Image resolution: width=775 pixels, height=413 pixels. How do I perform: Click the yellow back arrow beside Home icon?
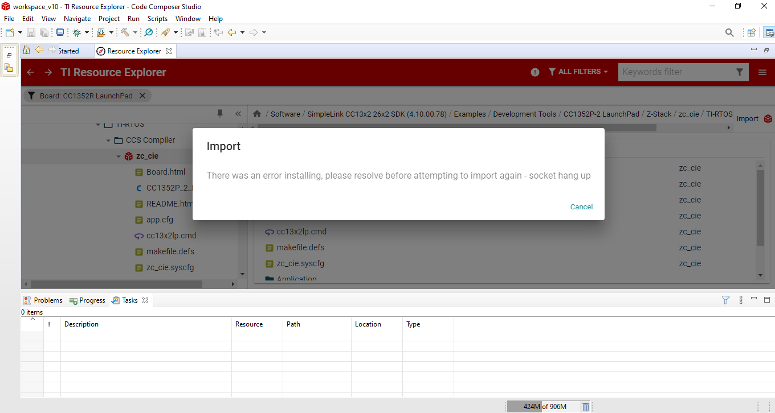39,50
